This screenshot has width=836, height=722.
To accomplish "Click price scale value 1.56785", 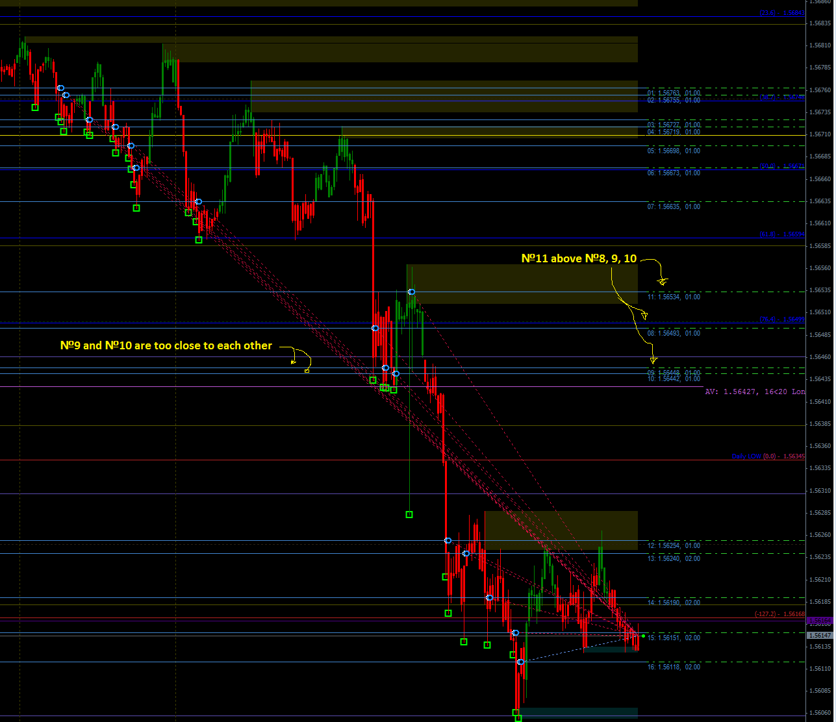I will pyautogui.click(x=821, y=68).
